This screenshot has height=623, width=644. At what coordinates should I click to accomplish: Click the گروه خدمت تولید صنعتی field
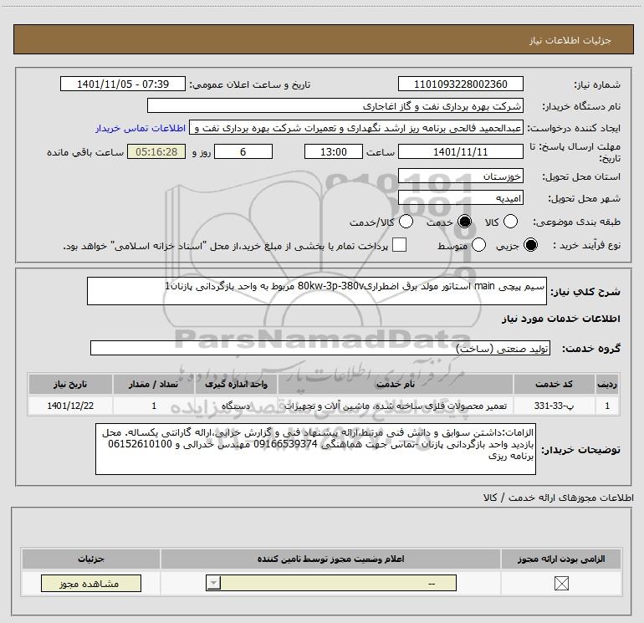pos(320,348)
